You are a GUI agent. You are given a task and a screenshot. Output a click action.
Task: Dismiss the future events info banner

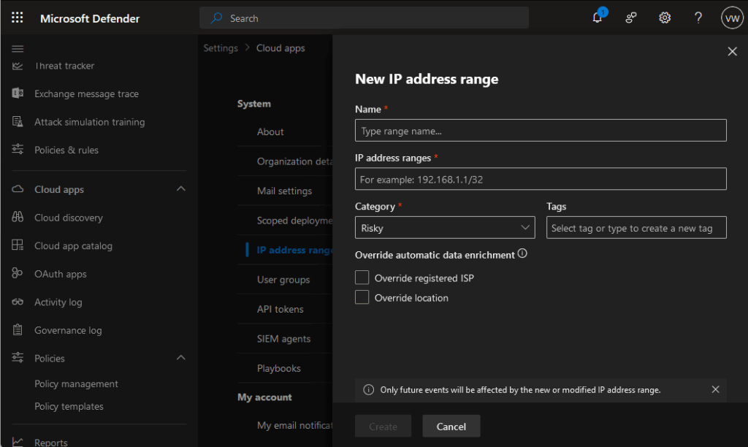[x=715, y=389]
